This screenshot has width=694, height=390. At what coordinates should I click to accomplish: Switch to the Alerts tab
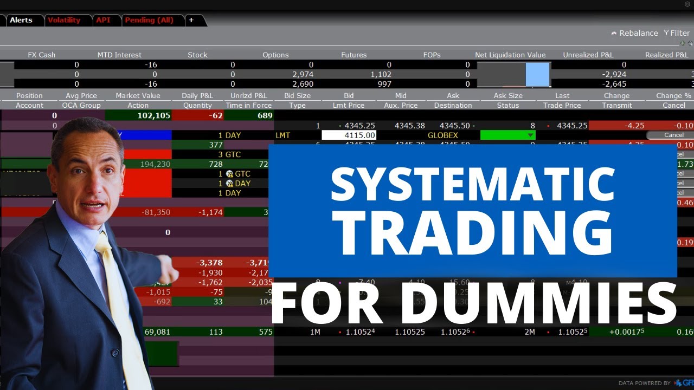point(21,20)
